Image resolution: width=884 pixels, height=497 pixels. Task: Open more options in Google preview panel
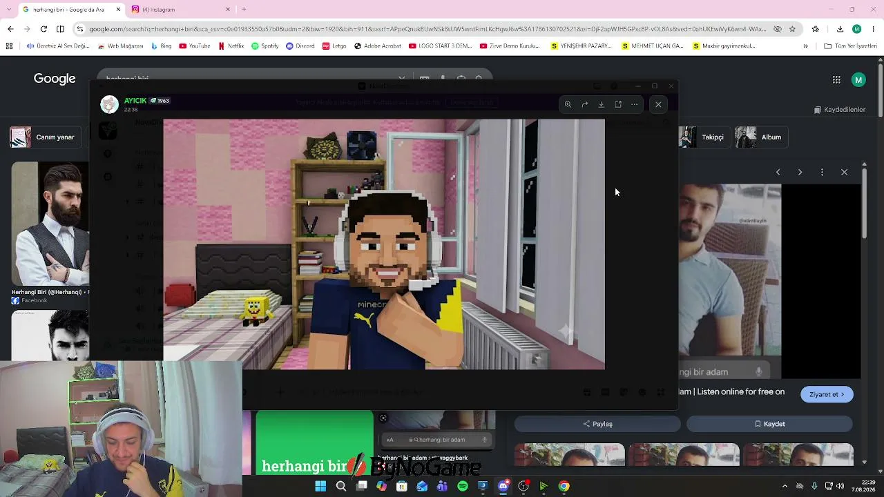[822, 172]
